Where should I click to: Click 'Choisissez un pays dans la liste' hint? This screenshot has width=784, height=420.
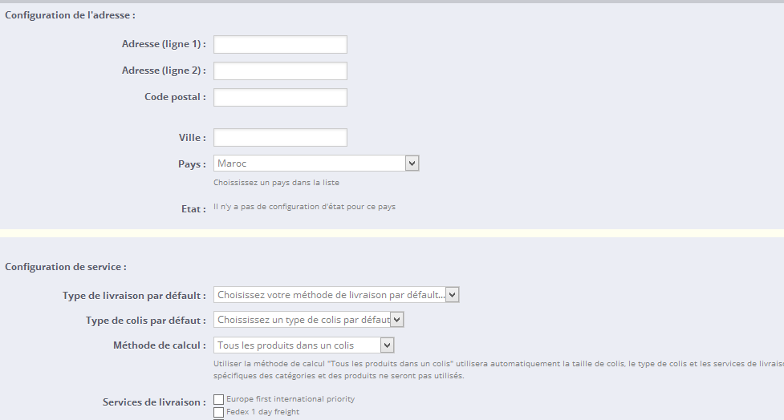[x=270, y=183]
